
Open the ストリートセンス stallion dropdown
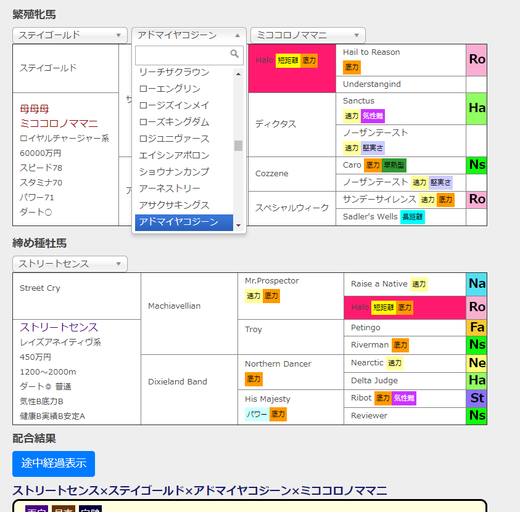[x=70, y=263]
